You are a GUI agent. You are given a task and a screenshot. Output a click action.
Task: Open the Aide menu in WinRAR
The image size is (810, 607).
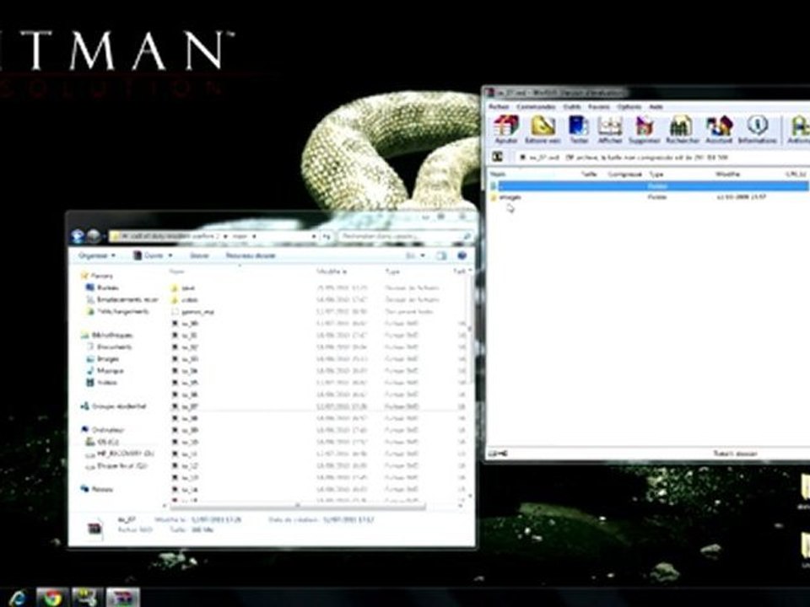coord(656,107)
